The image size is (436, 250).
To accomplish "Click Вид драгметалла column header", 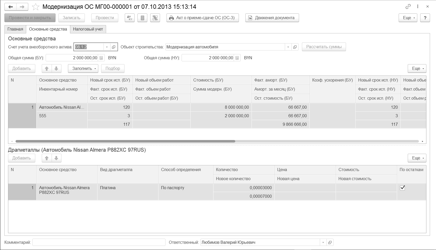I will tap(128, 174).
